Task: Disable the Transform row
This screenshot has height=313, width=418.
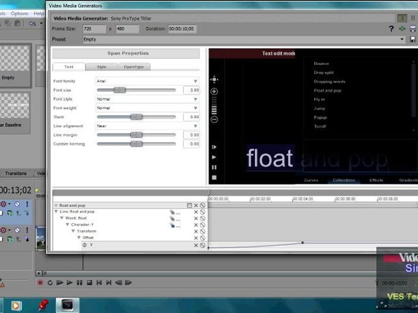Action: (202, 232)
